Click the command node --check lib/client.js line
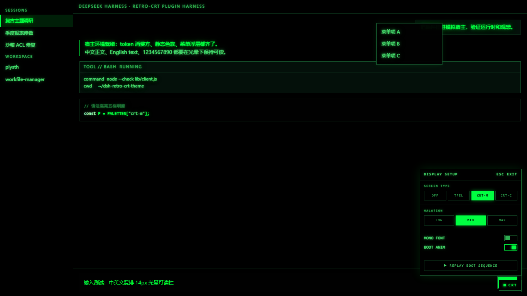Viewport: 527px width, 296px height. point(120,79)
